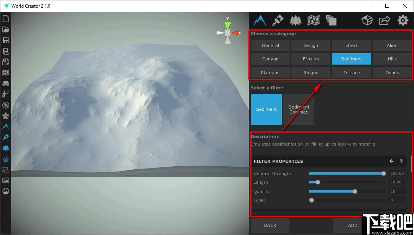
Task: Click the export share arrow icon
Action: (x=385, y=20)
